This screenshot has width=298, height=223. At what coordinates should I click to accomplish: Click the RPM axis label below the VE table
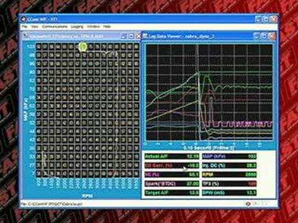87,196
